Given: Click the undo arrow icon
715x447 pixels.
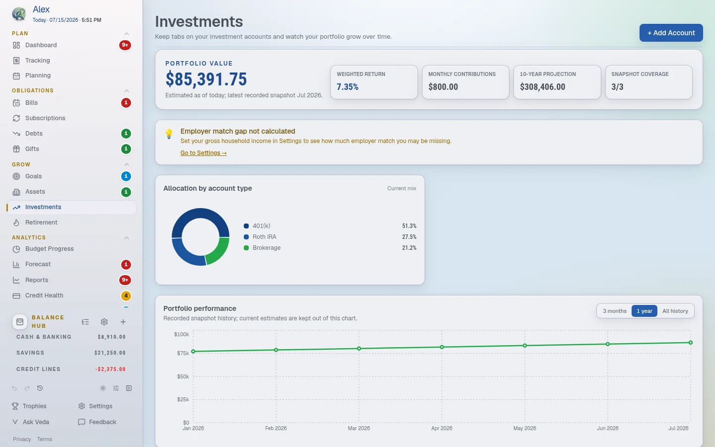Looking at the screenshot, I should point(14,388).
